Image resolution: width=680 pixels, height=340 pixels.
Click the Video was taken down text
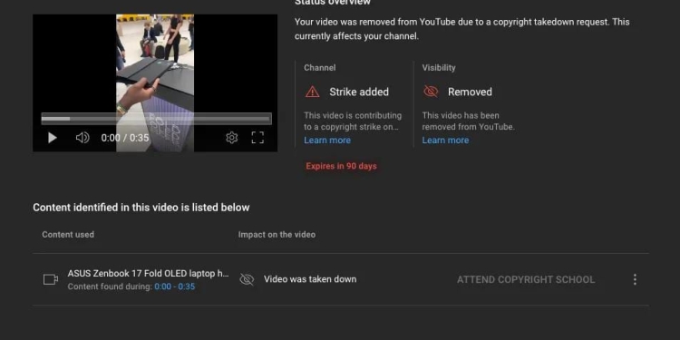(310, 279)
